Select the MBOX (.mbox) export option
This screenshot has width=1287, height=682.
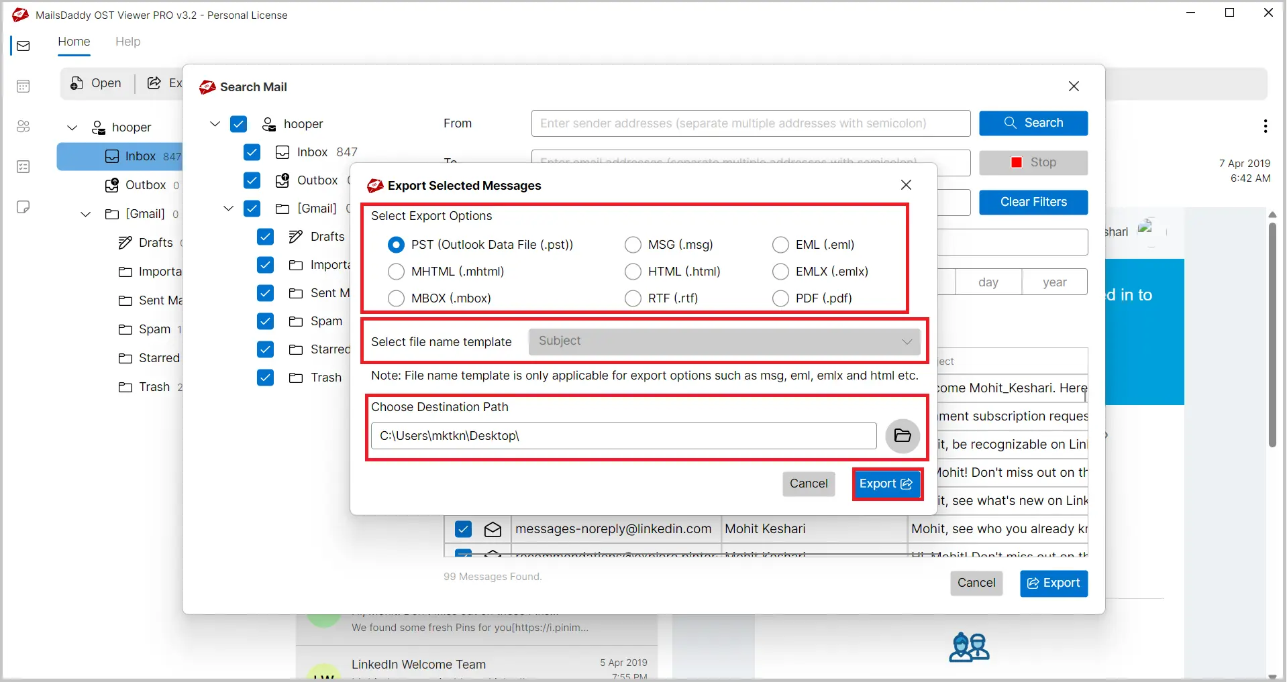(x=397, y=298)
